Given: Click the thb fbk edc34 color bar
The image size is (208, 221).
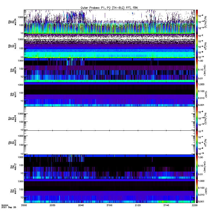Looking at the screenshot, I should (x=197, y=70).
